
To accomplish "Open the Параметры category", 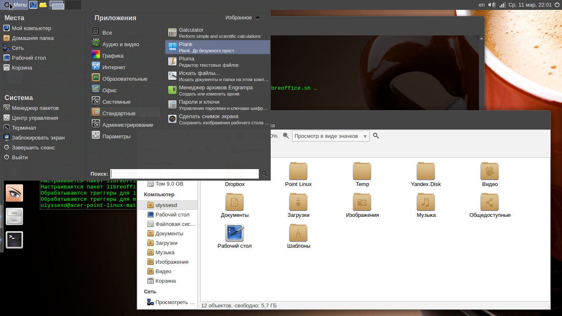I will coord(125,136).
